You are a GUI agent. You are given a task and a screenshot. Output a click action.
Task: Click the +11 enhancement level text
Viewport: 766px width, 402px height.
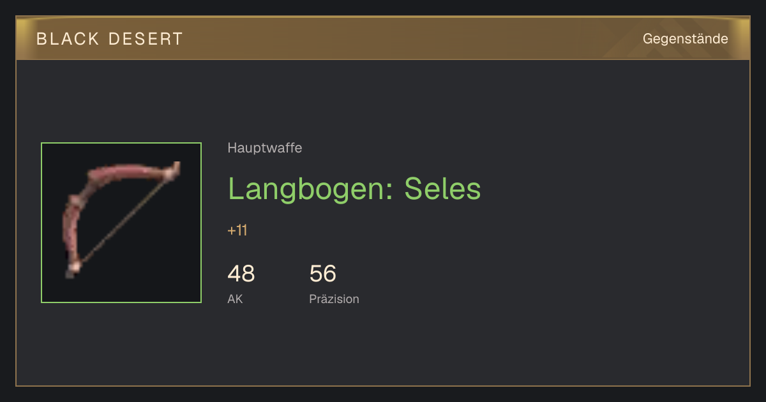(x=237, y=230)
